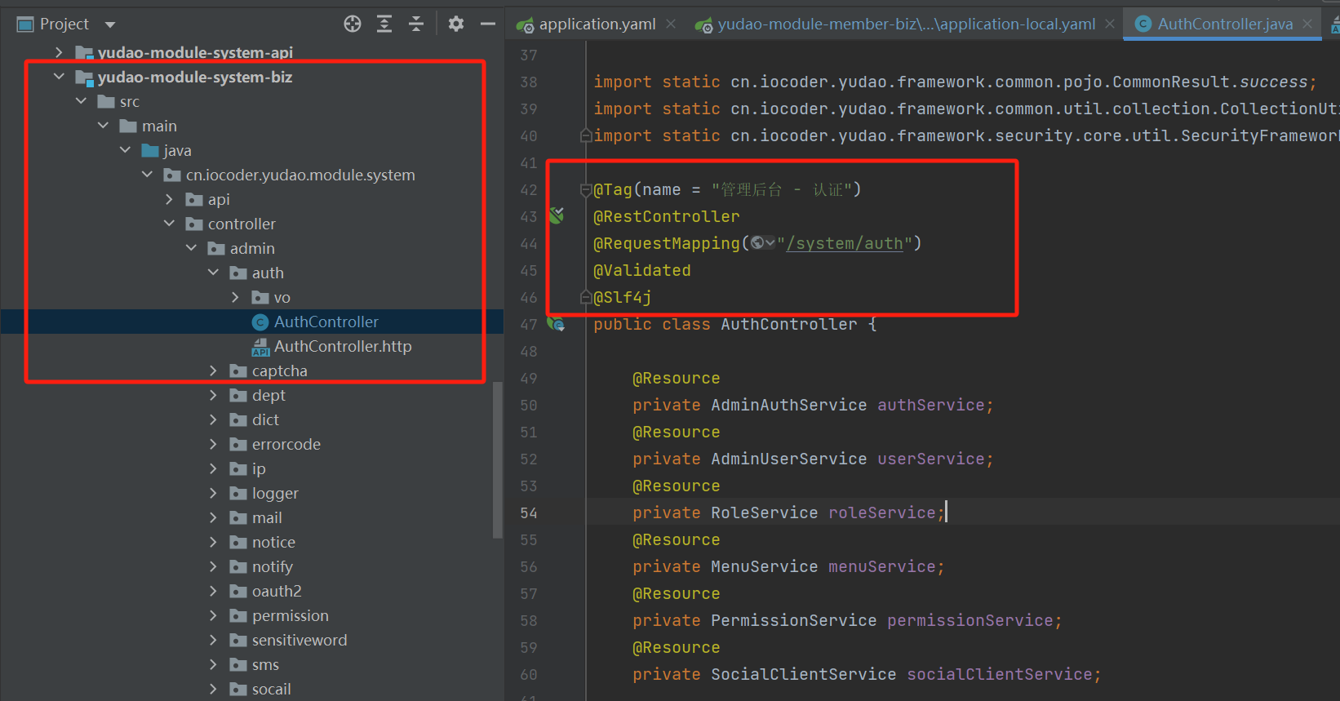
Task: Click the Collapse All toolbar icon
Action: [x=416, y=24]
